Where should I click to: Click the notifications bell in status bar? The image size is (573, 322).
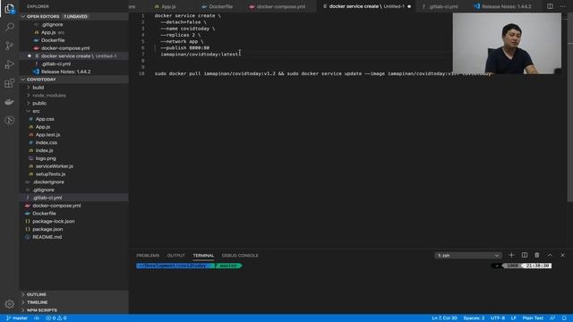click(564, 318)
